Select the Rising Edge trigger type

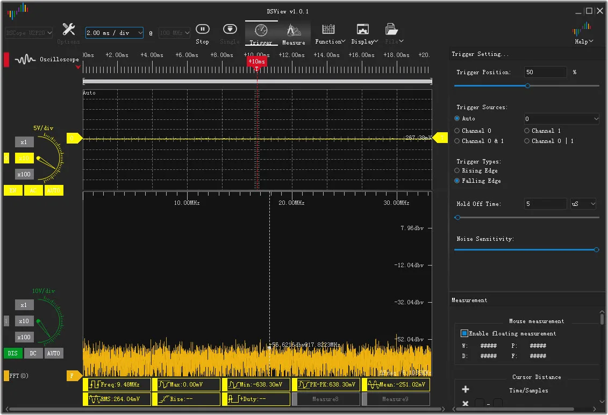(x=457, y=170)
